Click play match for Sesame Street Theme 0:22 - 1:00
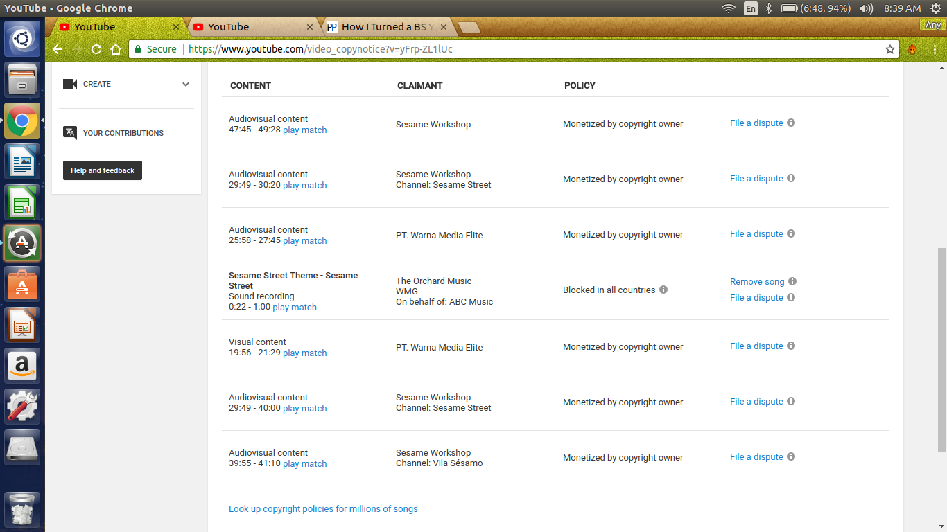Image resolution: width=947 pixels, height=532 pixels. 295,308
